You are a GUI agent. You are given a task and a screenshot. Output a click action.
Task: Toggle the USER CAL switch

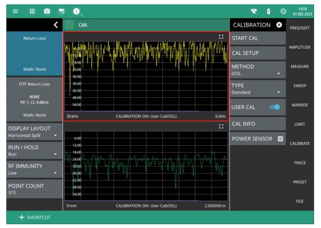(x=274, y=107)
